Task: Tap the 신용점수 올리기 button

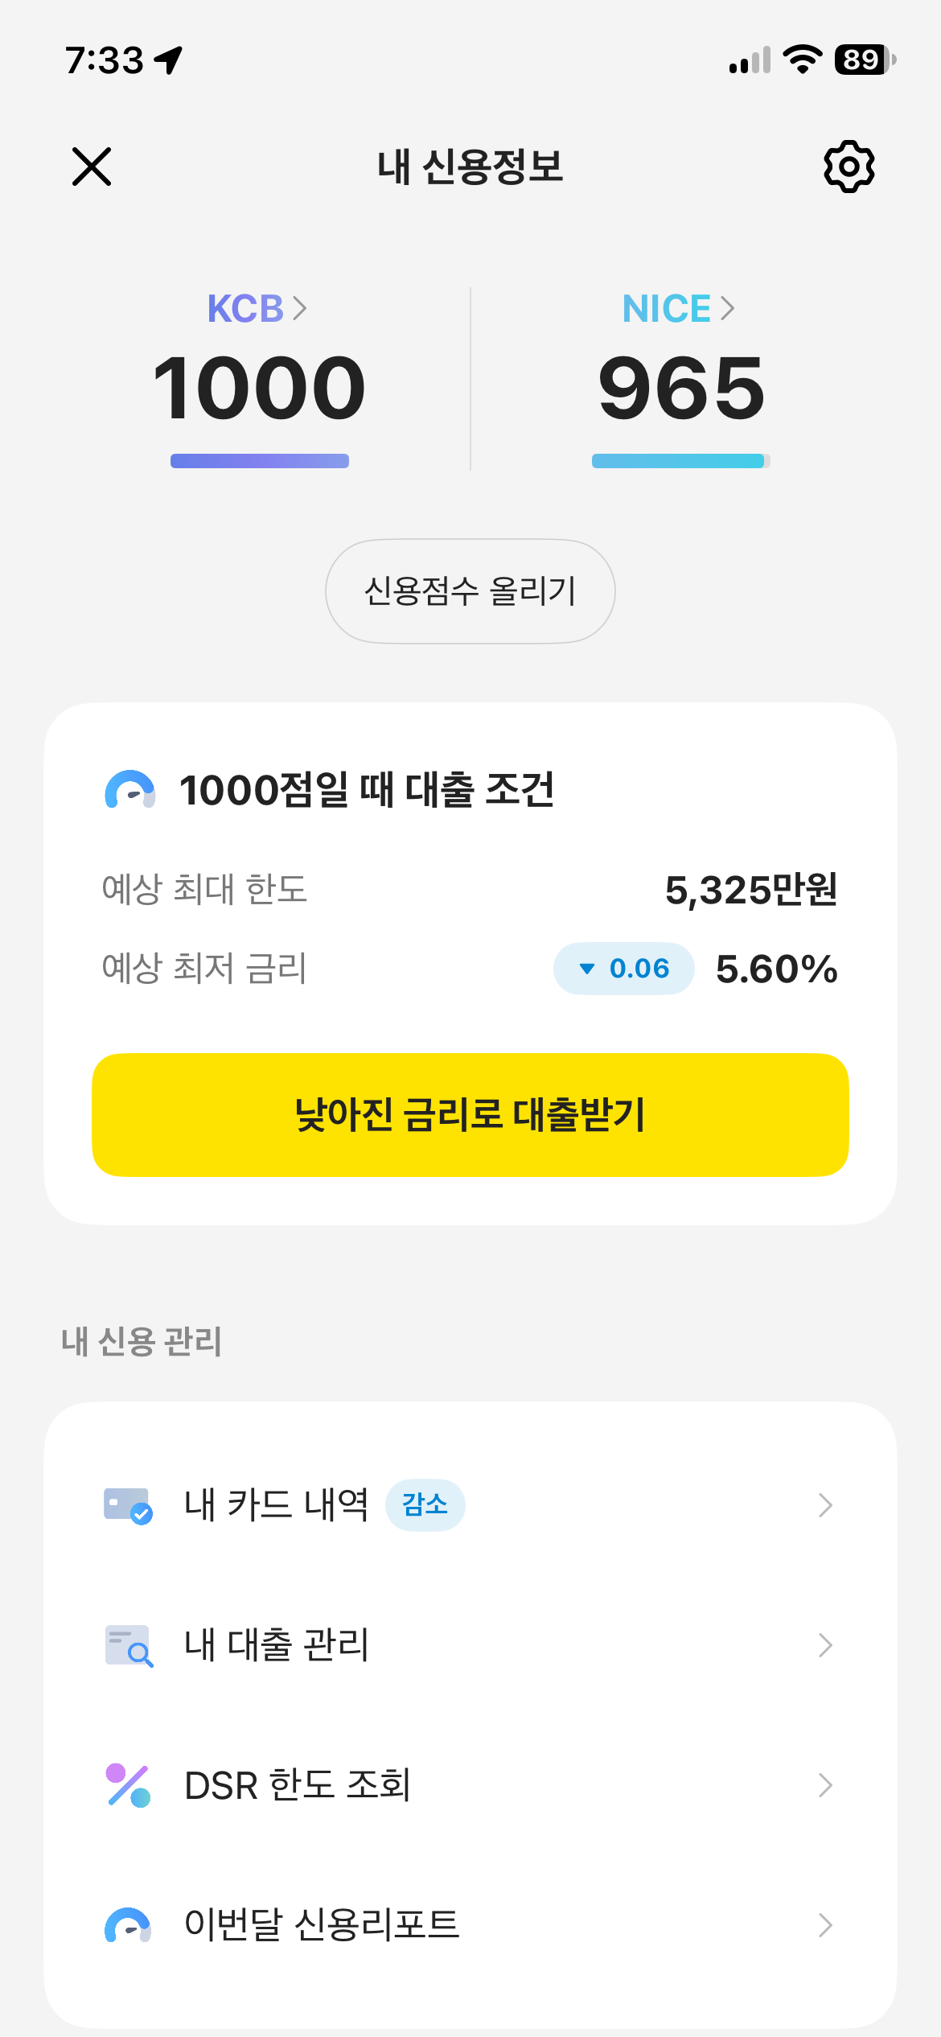Action: (x=470, y=591)
